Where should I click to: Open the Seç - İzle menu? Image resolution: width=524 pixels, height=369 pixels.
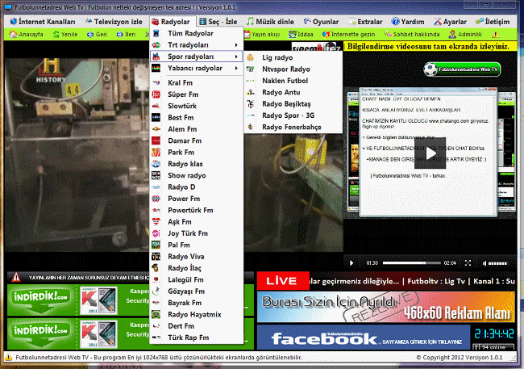point(218,22)
